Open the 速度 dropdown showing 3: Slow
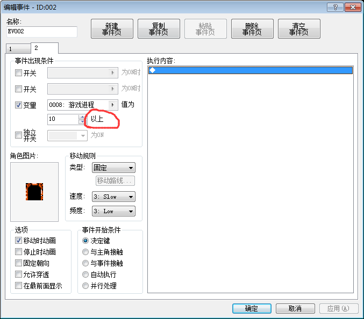The width and height of the screenshot is (364, 319). 114,197
